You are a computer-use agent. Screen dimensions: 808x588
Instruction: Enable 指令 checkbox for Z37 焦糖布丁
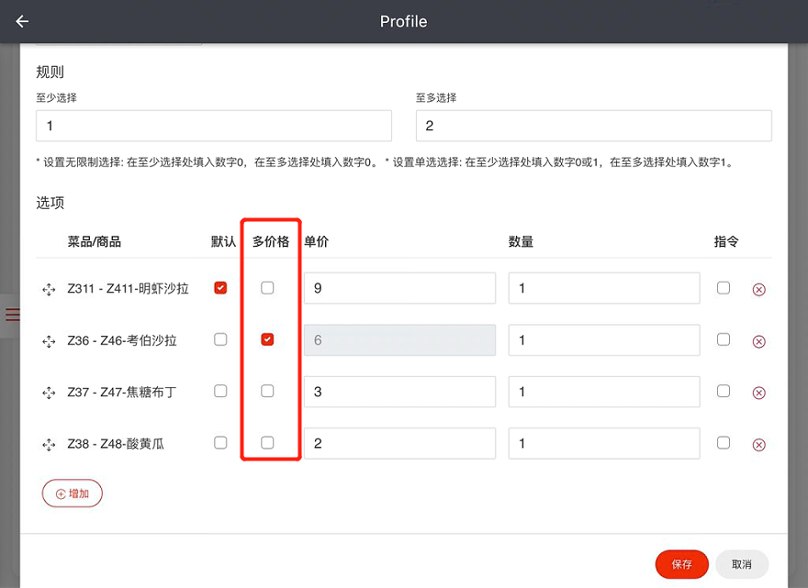point(724,391)
